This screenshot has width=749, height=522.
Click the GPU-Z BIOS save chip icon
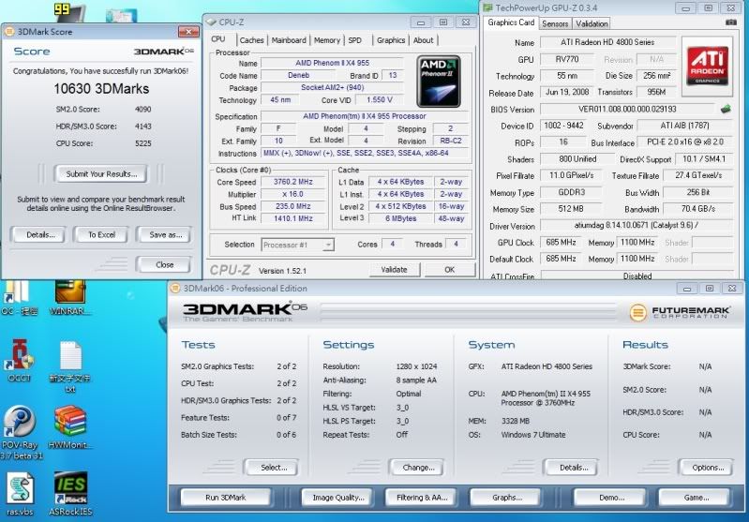click(726, 109)
